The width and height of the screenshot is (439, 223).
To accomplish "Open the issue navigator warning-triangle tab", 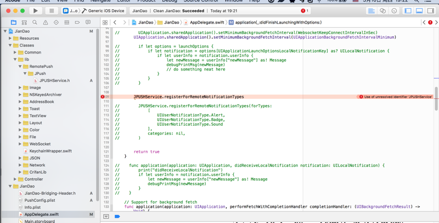I will point(46,22).
